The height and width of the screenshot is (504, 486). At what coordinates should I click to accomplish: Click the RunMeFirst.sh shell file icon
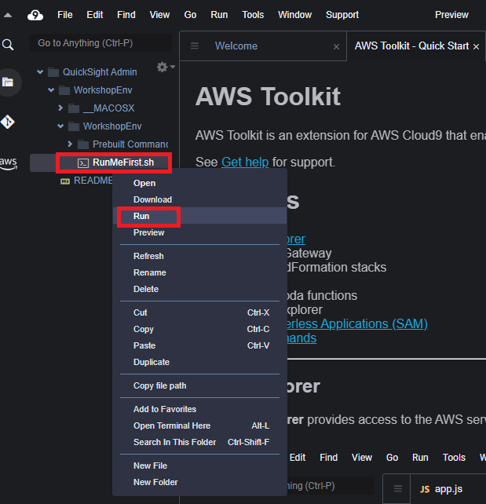[x=83, y=163]
